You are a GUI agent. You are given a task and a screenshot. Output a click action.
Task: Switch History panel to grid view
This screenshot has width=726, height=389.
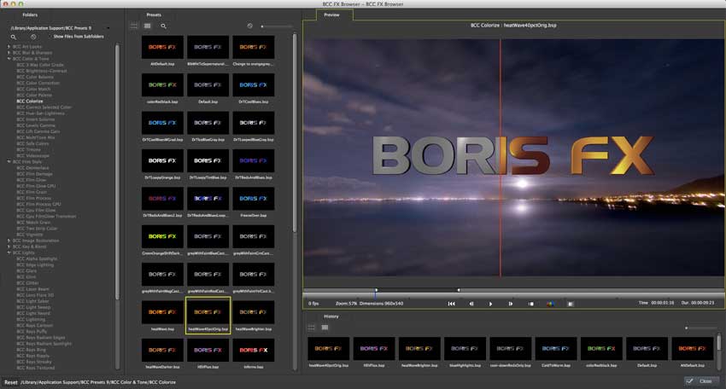pyautogui.click(x=312, y=328)
